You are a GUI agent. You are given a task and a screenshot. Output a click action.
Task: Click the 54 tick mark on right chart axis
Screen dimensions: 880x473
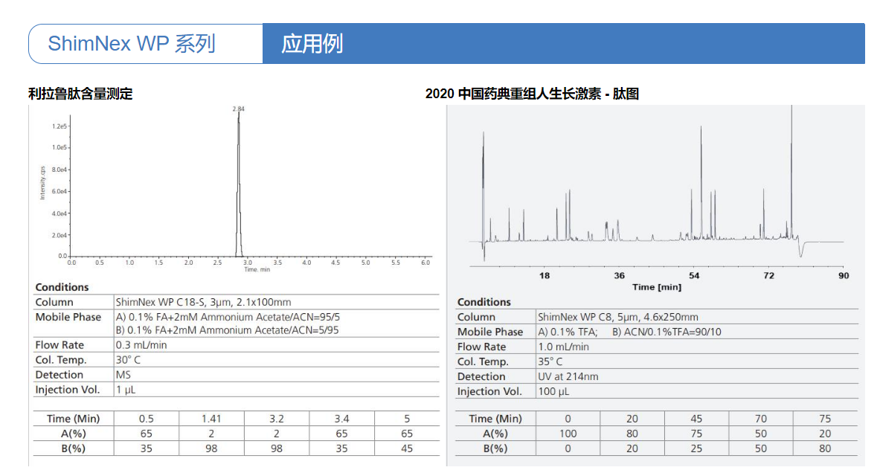pos(694,275)
